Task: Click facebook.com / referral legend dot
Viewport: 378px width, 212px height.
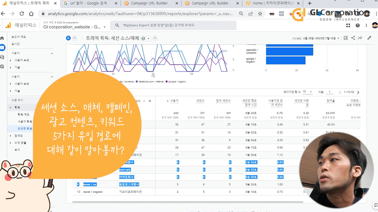Action: [x=136, y=82]
